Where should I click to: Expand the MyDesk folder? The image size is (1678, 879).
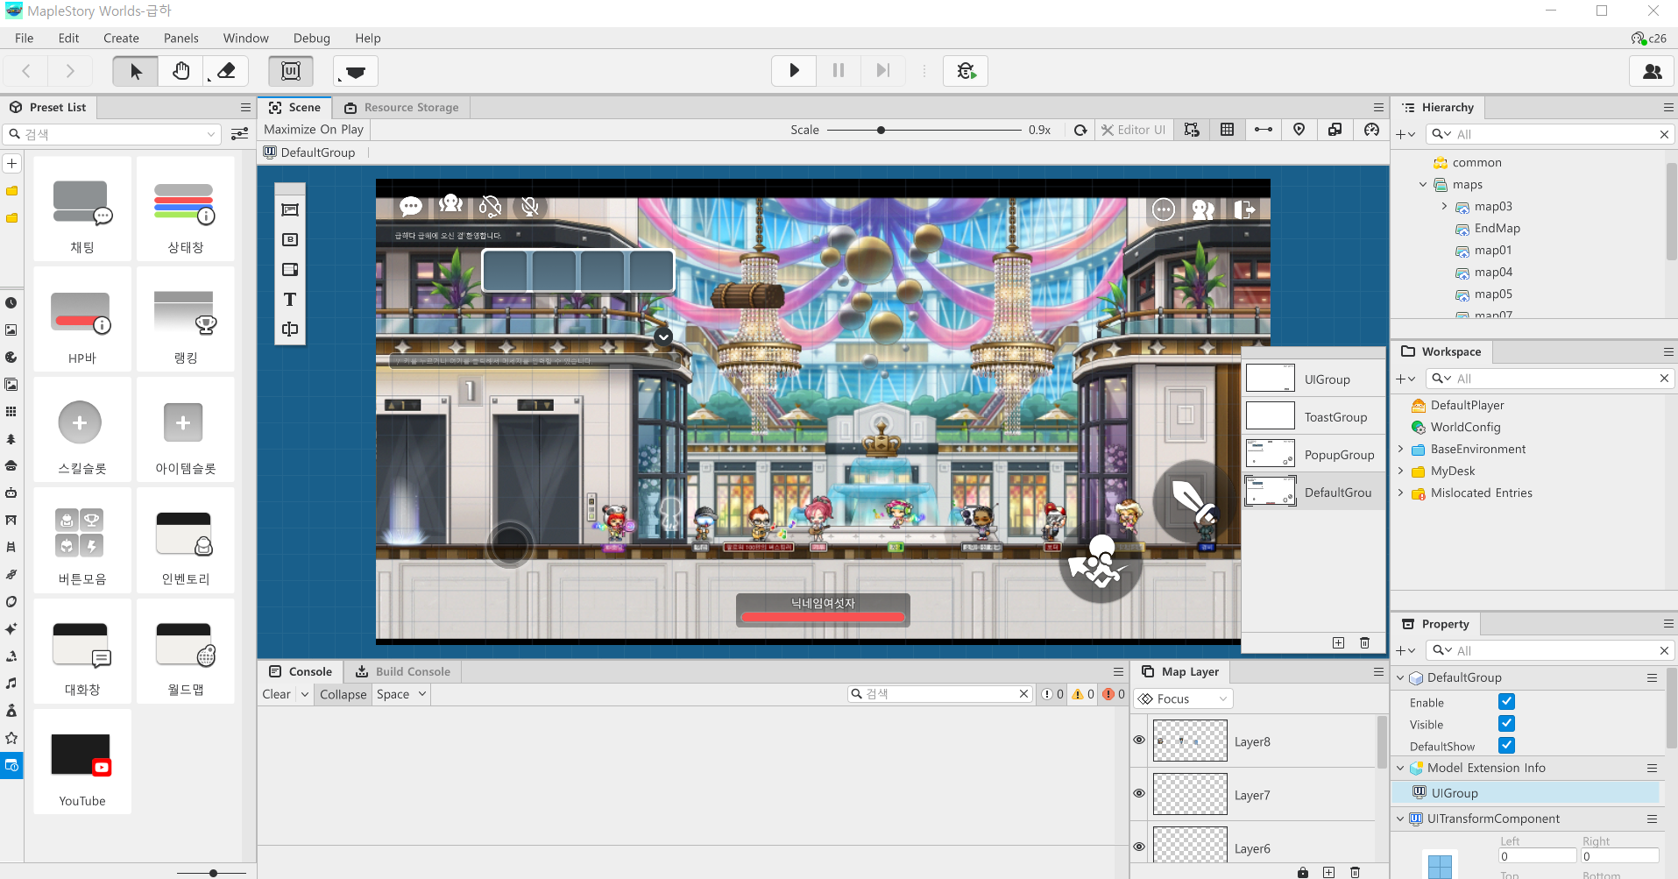coord(1401,471)
